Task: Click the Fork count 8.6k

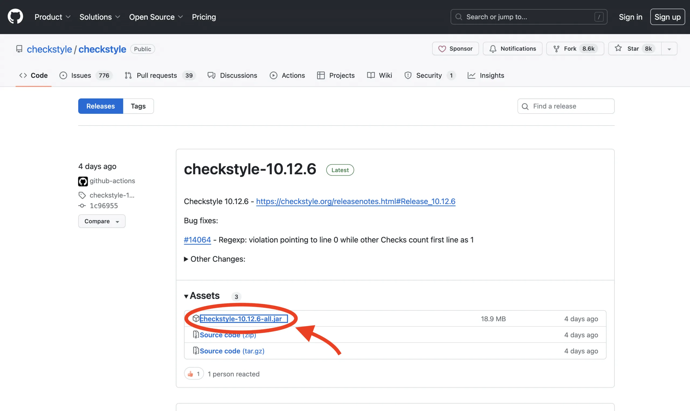Action: 588,49
